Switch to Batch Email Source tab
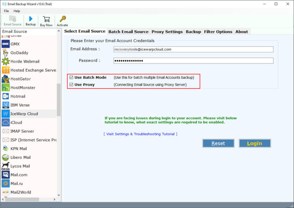This screenshot has width=294, height=208. click(129, 32)
